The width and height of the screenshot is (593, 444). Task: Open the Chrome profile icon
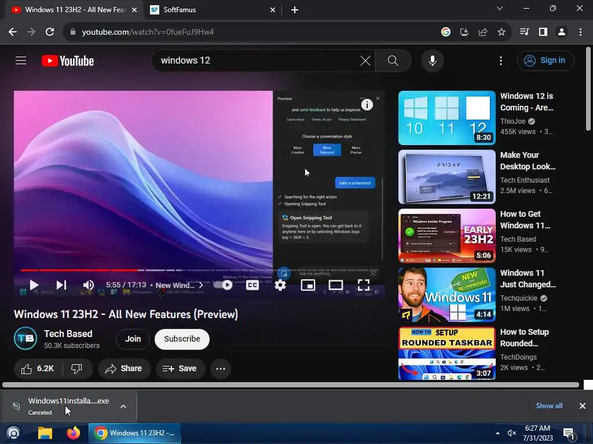point(562,32)
